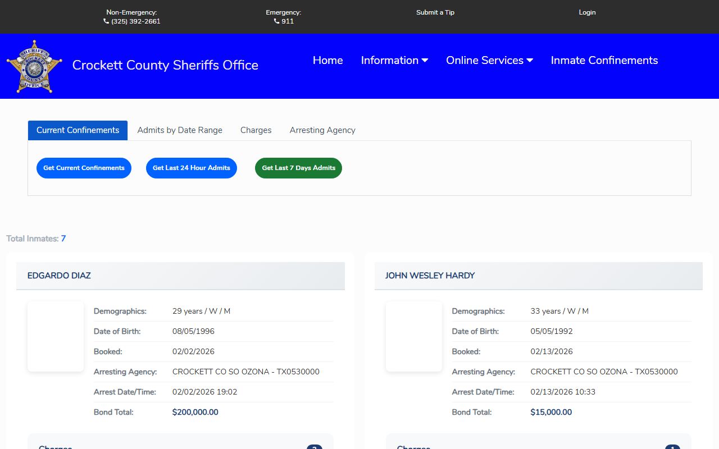Click demographics 33 years / W / M

(559, 311)
